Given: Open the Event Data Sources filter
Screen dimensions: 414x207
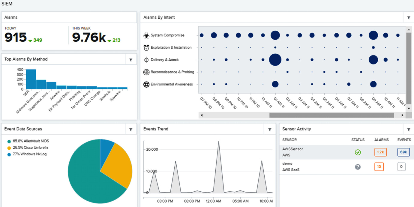Looking at the screenshot, I should click(x=131, y=130).
